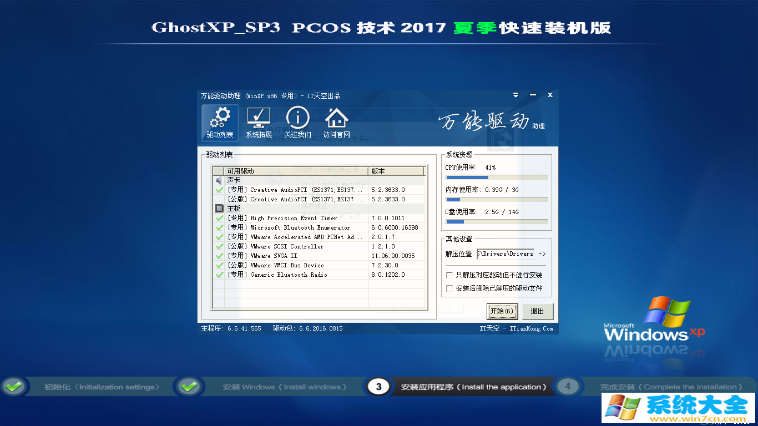Click the 可用驱动 column header
The width and height of the screenshot is (758, 426).
(x=296, y=171)
